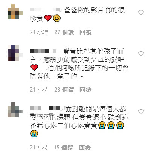Screen dimensions: 154x157
Task: Heart the 面對離開是每個人都要學習的課題 comment
Action: tap(141, 111)
